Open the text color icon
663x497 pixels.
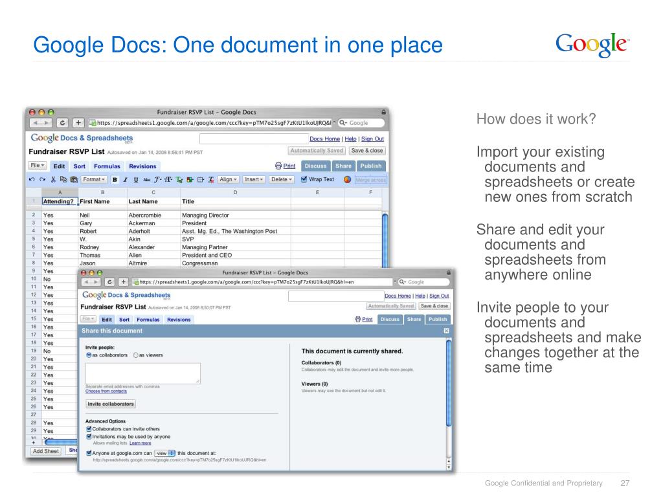[x=179, y=180]
